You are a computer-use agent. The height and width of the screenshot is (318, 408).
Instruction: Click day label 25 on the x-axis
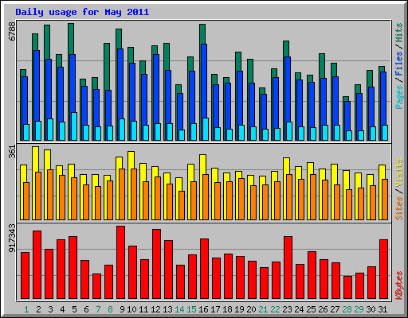coord(311,309)
